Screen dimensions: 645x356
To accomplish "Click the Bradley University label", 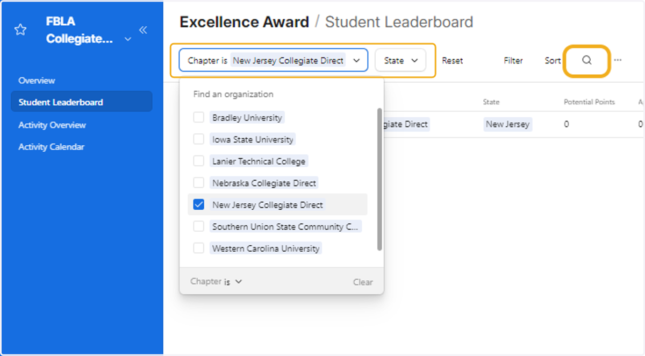I will click(x=247, y=117).
